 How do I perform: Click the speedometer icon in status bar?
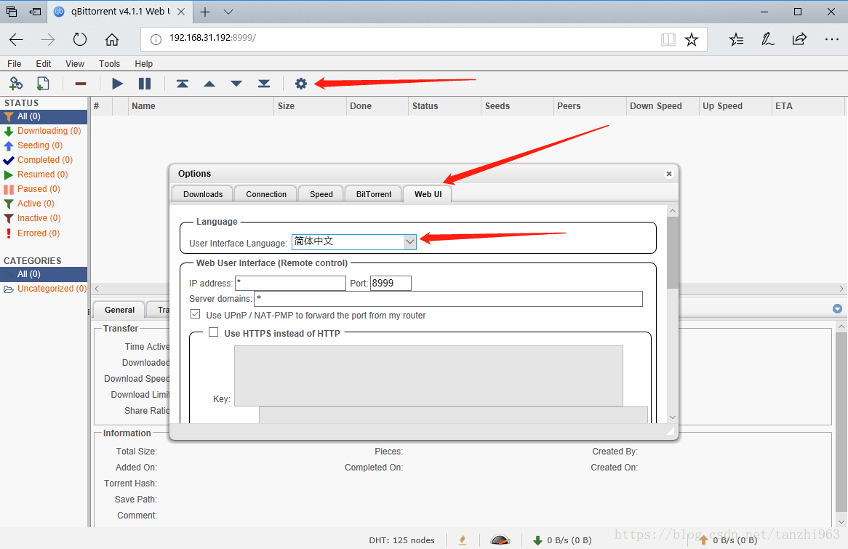[500, 540]
